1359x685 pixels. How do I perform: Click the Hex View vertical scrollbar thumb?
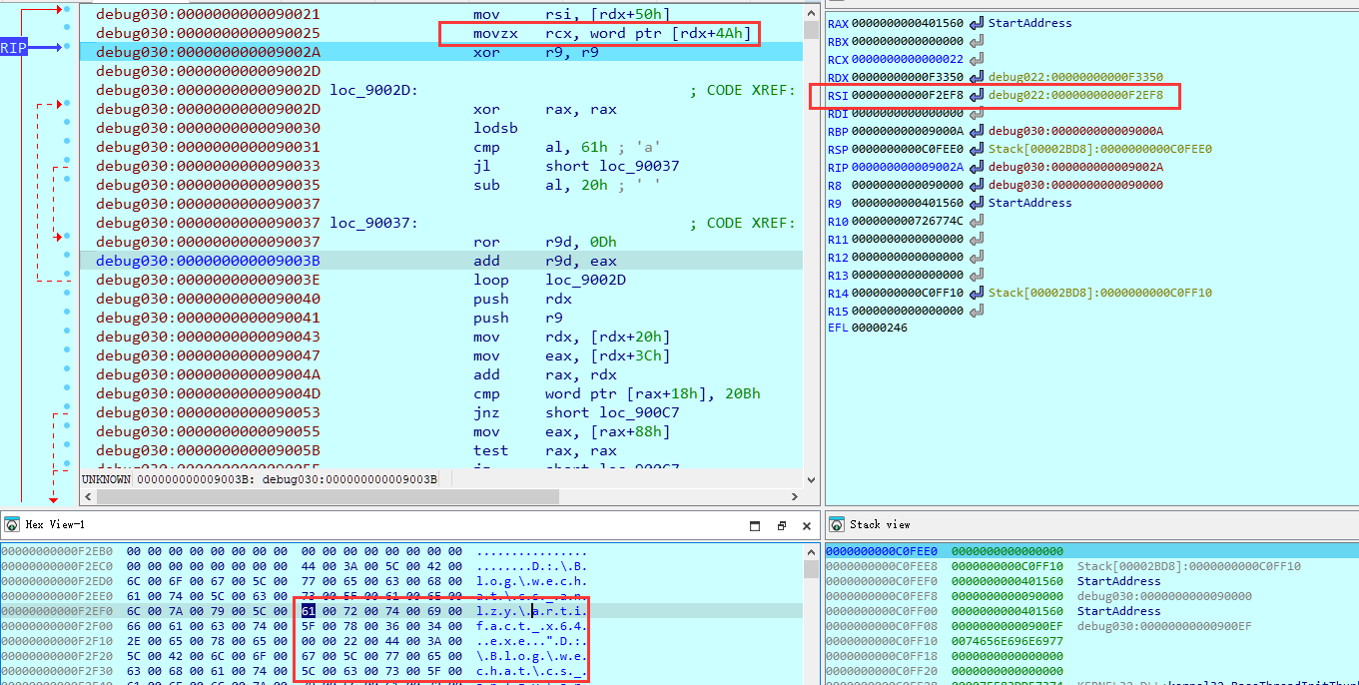pyautogui.click(x=811, y=568)
